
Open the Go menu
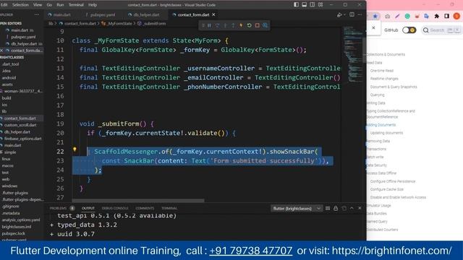click(49, 5)
